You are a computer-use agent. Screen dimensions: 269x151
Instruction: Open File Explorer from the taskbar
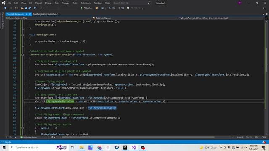82,147
